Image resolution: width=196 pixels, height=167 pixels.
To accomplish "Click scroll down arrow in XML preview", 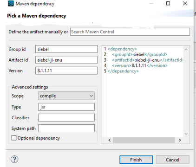I will click(186, 134).
